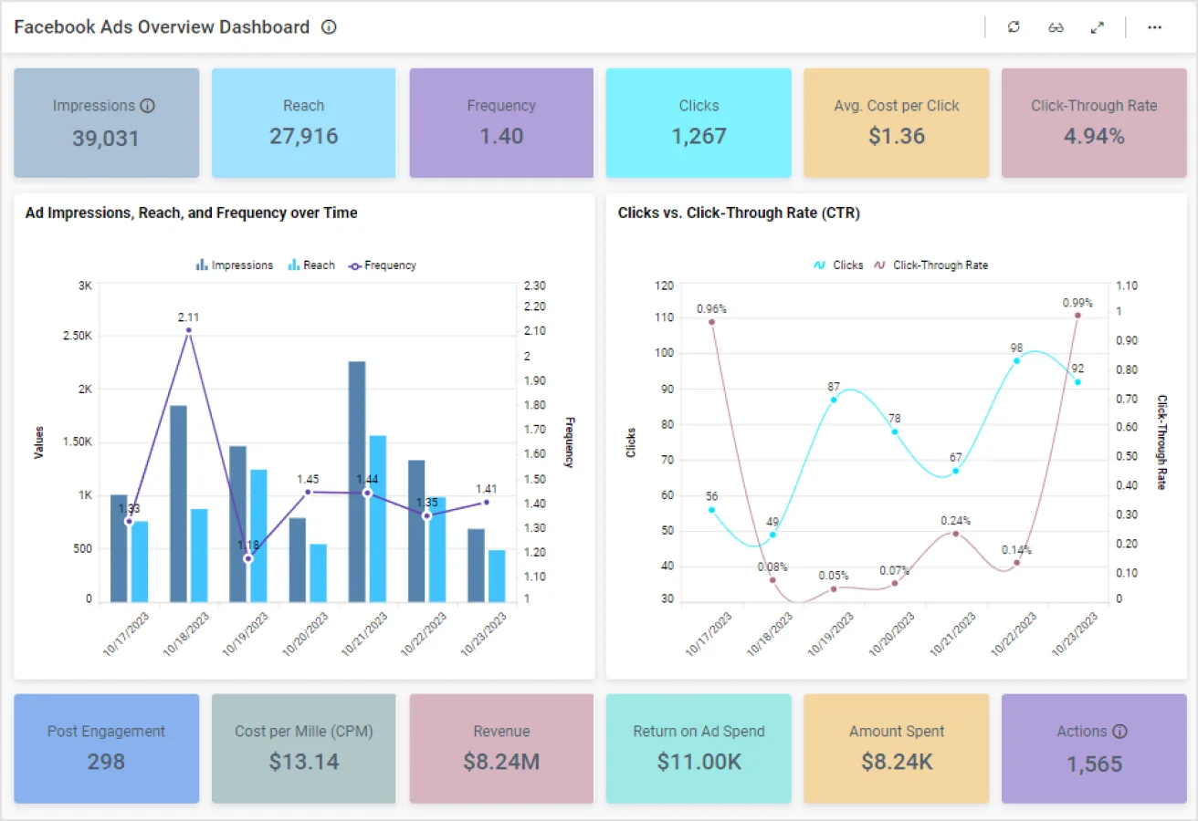Toggle Frequency line in chart legend
The height and width of the screenshot is (821, 1198).
click(x=381, y=265)
